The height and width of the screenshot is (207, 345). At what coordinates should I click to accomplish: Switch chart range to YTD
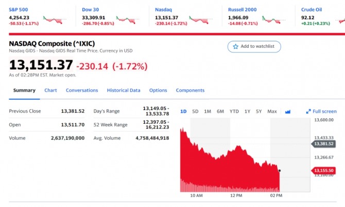click(x=234, y=111)
